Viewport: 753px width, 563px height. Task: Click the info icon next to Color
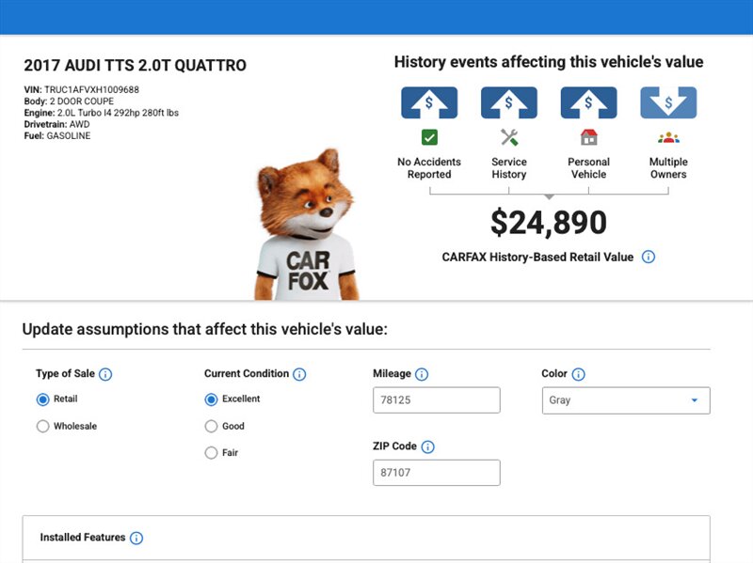pyautogui.click(x=578, y=374)
